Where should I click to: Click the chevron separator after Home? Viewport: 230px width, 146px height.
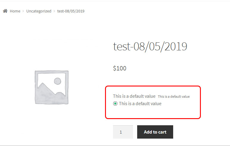coord(23,11)
